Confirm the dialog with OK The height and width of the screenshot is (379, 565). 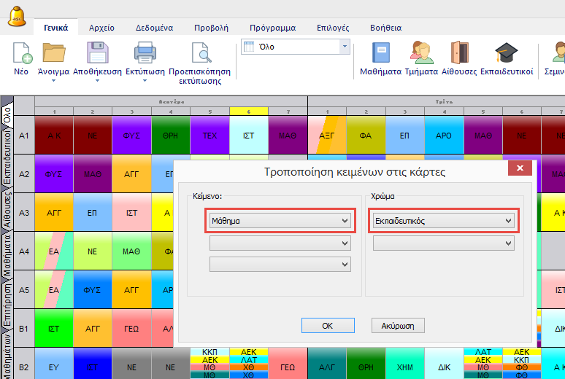click(x=328, y=326)
